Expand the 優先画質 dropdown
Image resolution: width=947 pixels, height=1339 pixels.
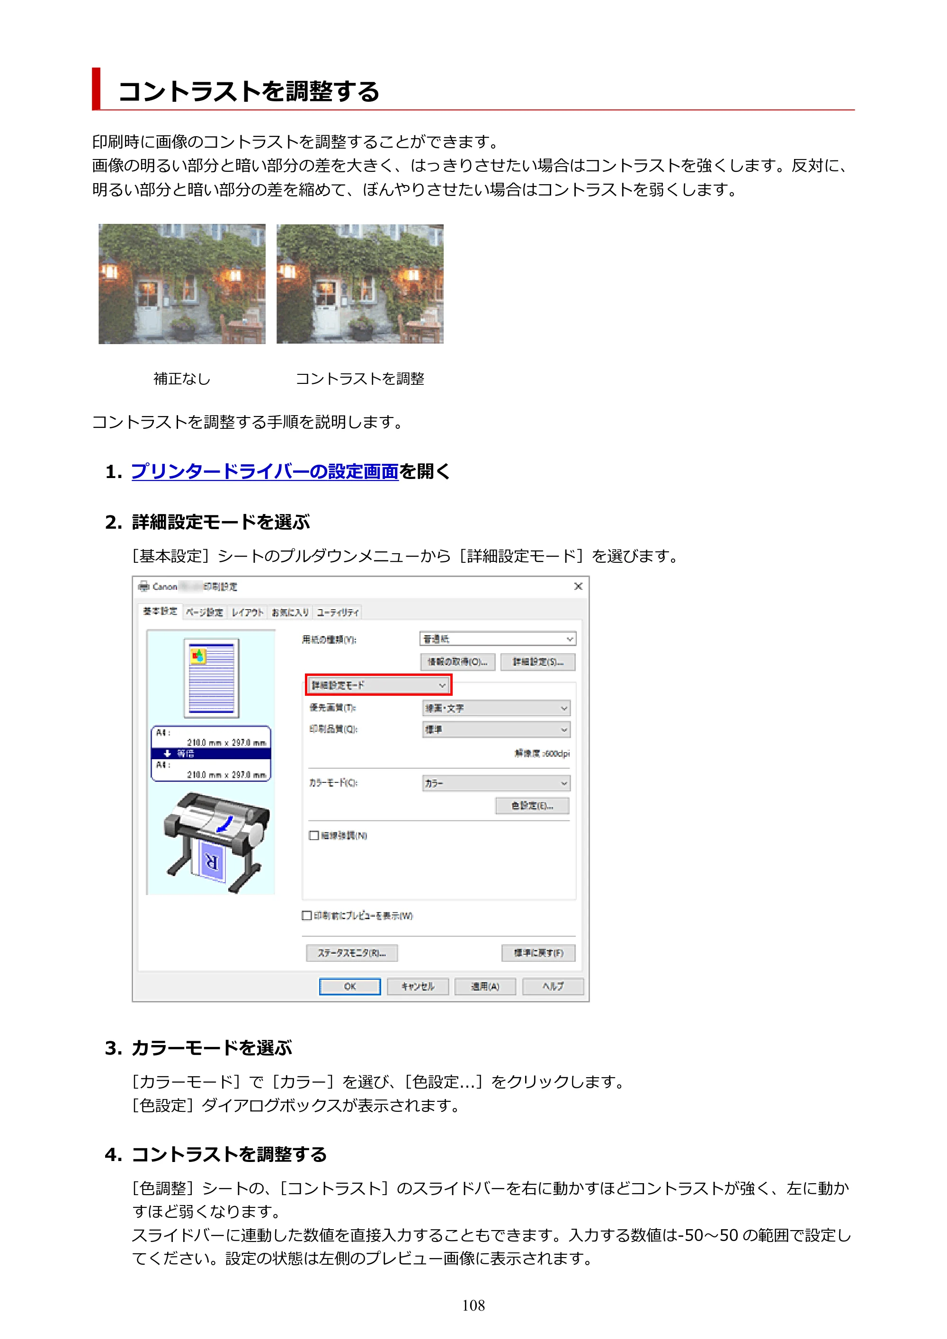[x=496, y=708]
